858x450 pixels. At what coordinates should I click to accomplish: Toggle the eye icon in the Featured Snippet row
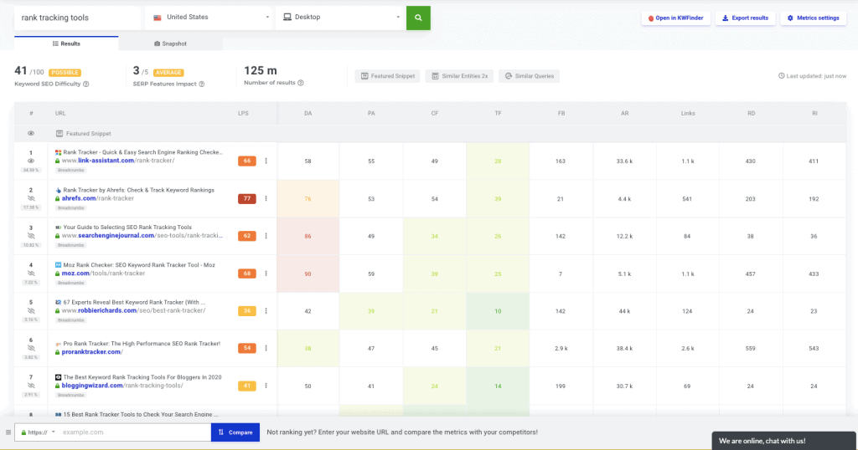[31, 133]
